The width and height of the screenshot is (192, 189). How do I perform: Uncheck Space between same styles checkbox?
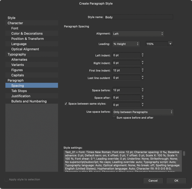(66, 104)
